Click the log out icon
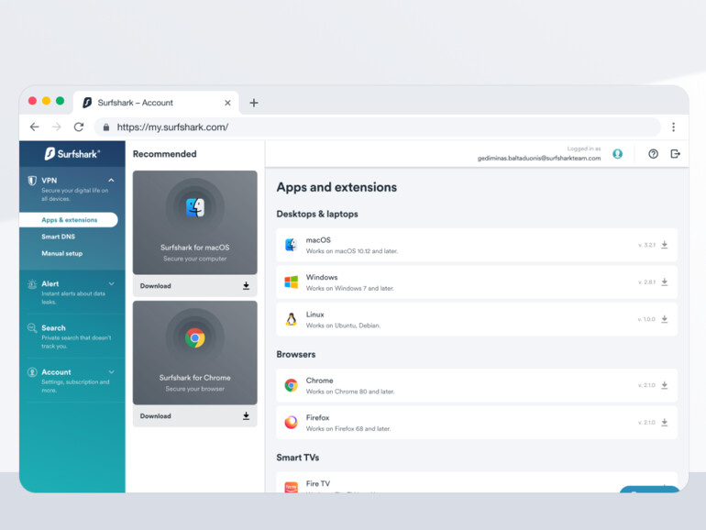Screen dimensions: 706x530 click(675, 154)
